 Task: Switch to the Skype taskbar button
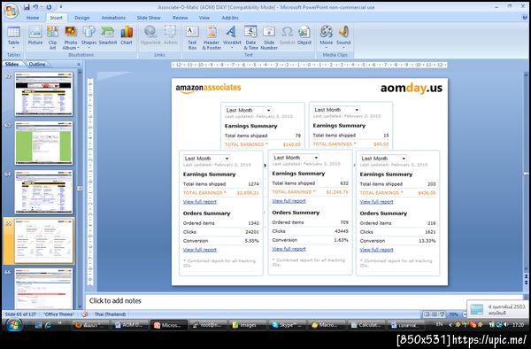[288, 325]
